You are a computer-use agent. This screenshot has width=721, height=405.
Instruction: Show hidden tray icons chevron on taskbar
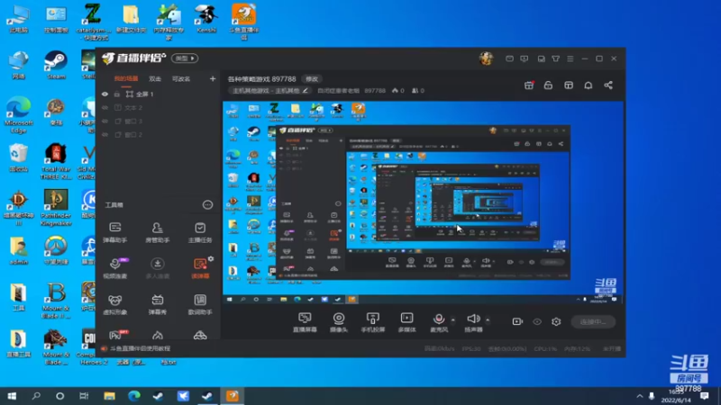[640, 396]
